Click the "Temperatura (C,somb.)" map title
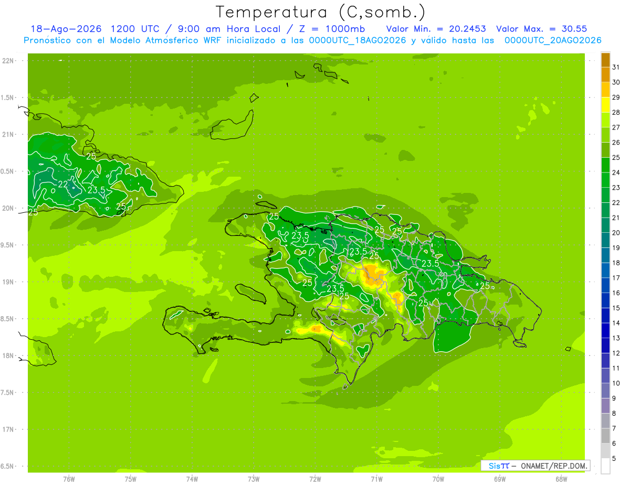The height and width of the screenshot is (486, 630). (321, 12)
